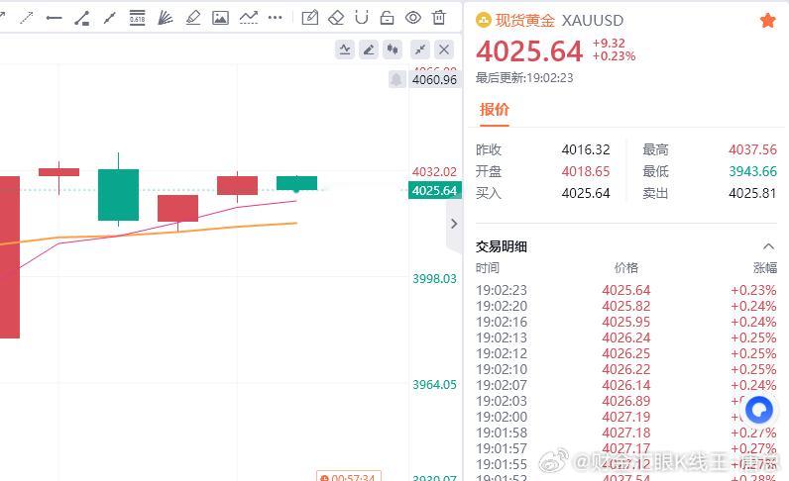Click the 最低 value 3943.66
The image size is (789, 481).
(x=752, y=171)
